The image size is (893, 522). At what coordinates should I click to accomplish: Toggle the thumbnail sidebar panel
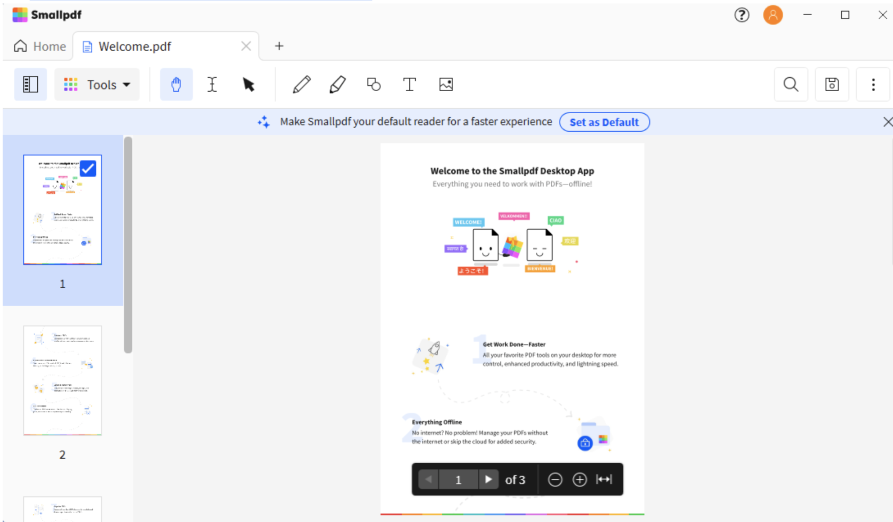tap(30, 84)
